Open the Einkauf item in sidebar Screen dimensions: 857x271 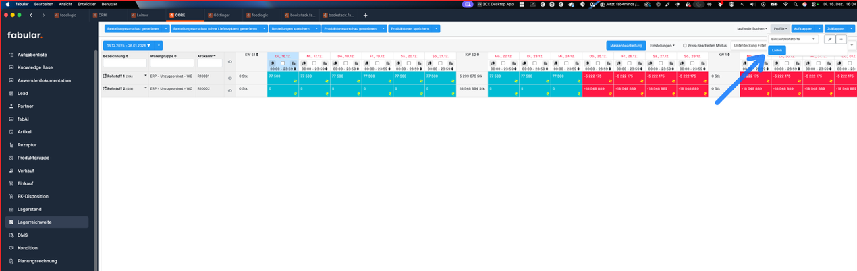coord(25,183)
